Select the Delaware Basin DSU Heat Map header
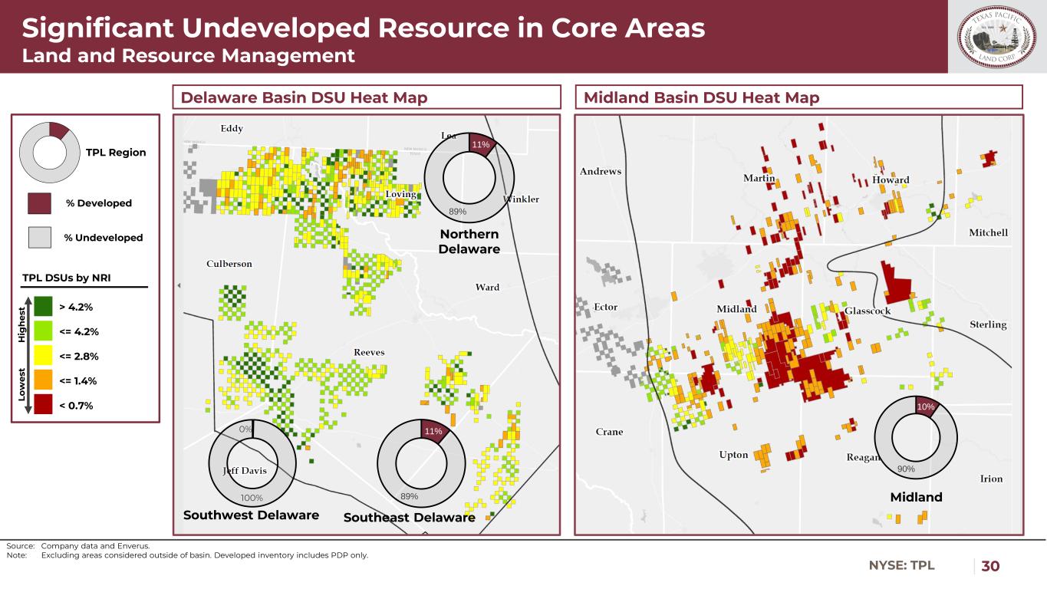 click(x=367, y=97)
